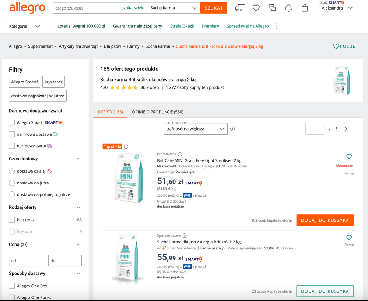The width and height of the screenshot is (368, 301).
Task: Switch to the OFERTY (165) tab
Action: point(110,112)
